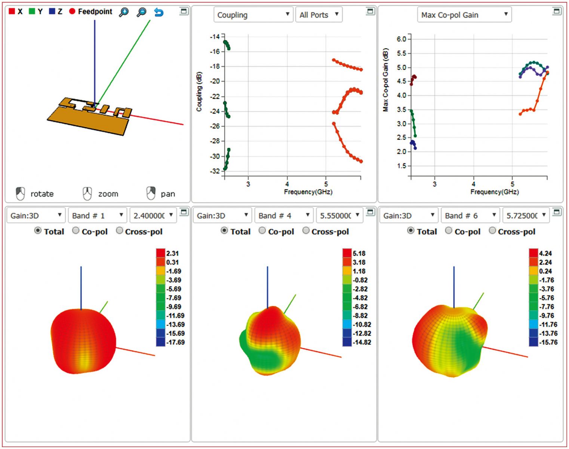Click the red X axis legend square
The image size is (569, 449).
pos(12,11)
